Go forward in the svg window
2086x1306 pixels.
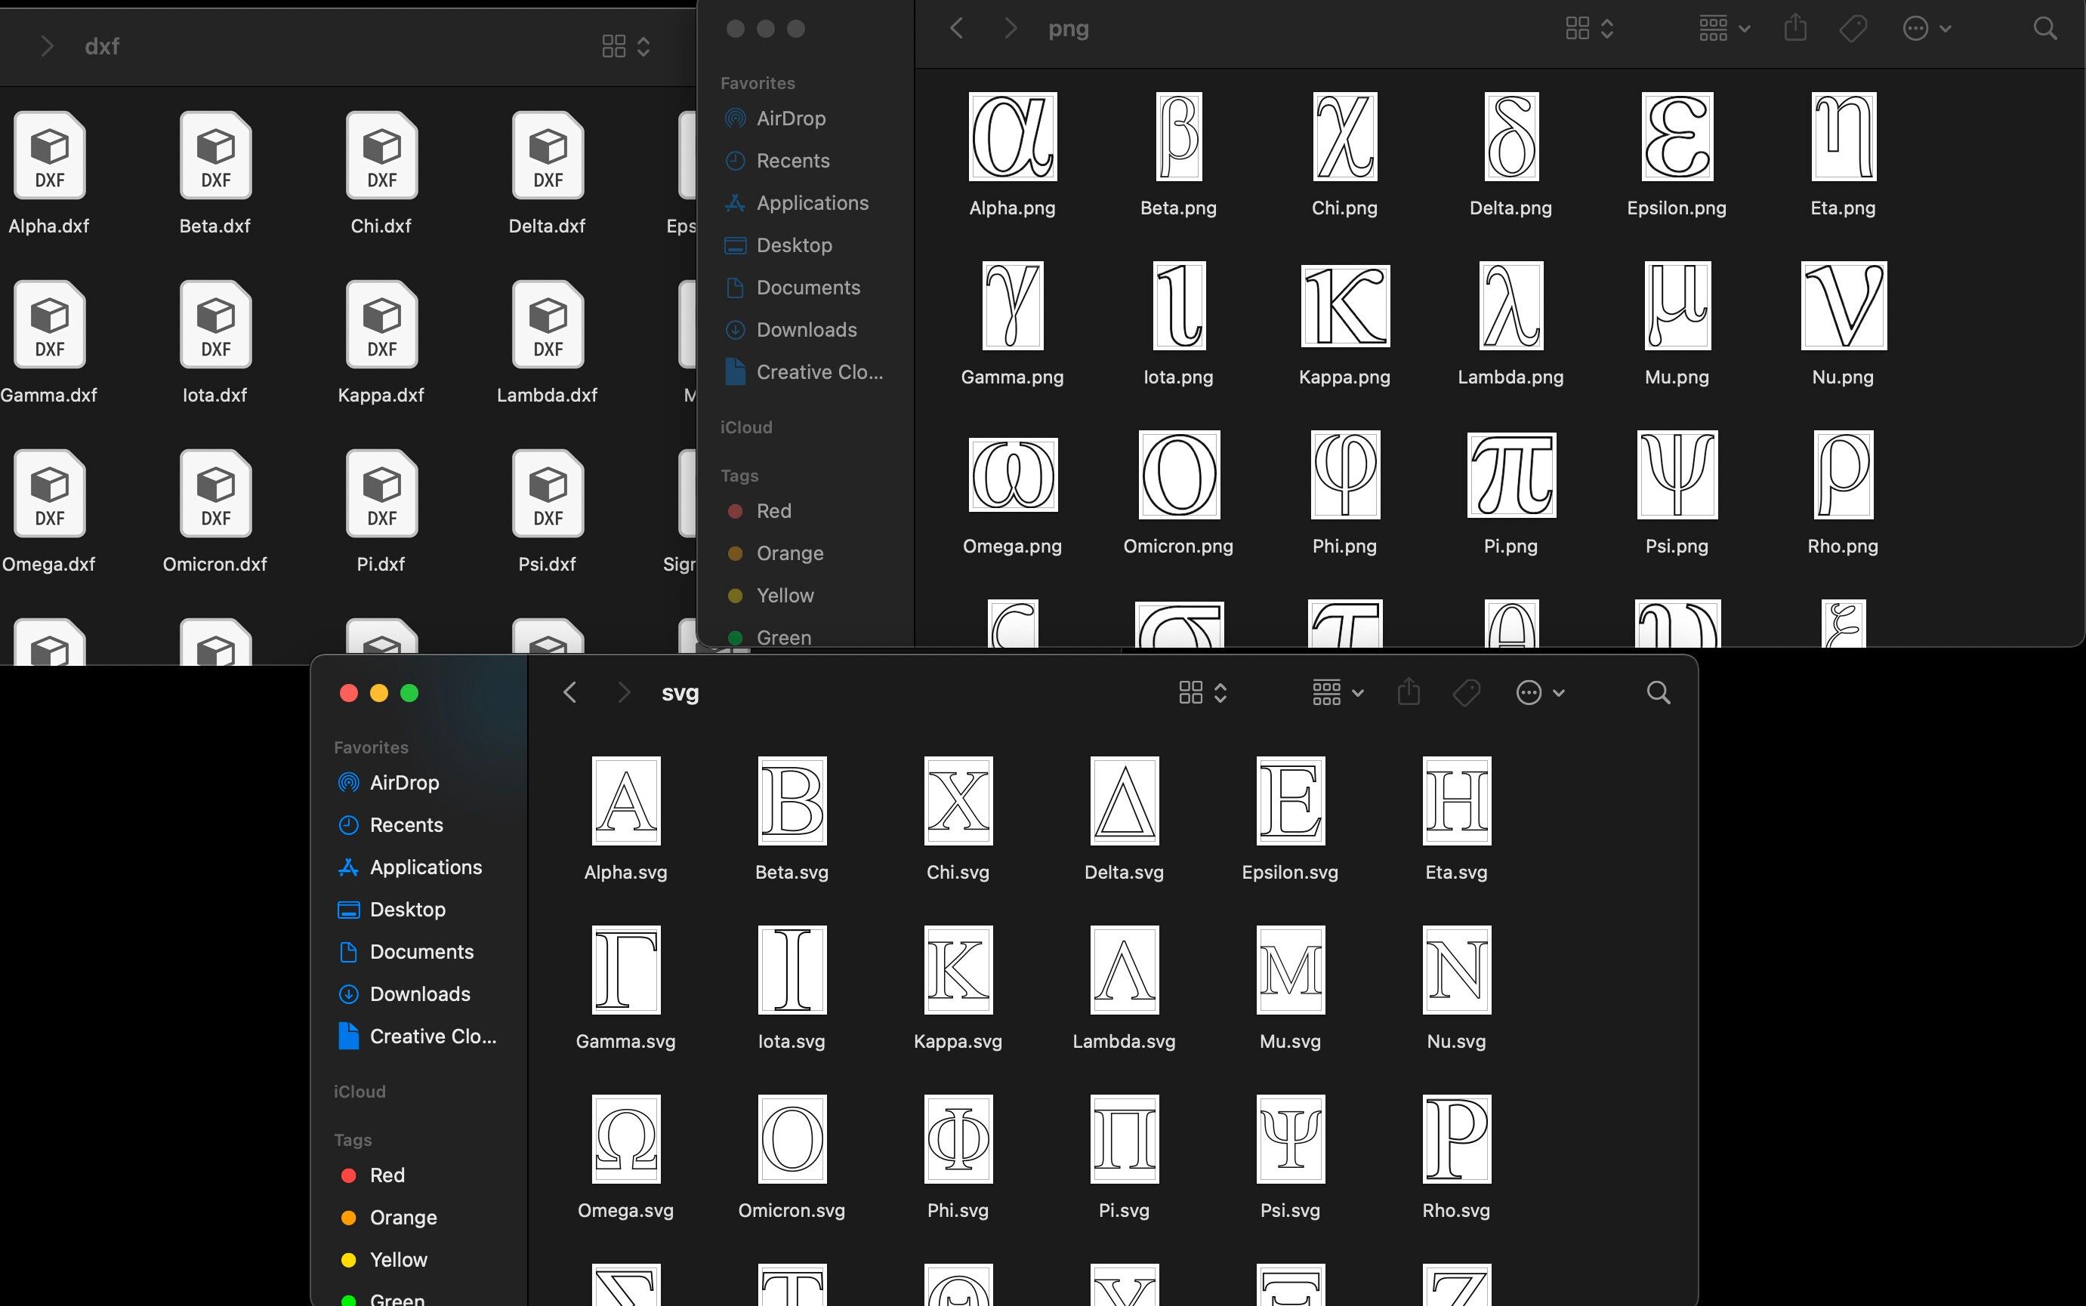[624, 693]
